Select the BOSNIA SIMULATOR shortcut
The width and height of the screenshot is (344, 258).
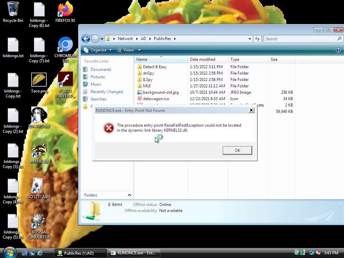click(39, 226)
